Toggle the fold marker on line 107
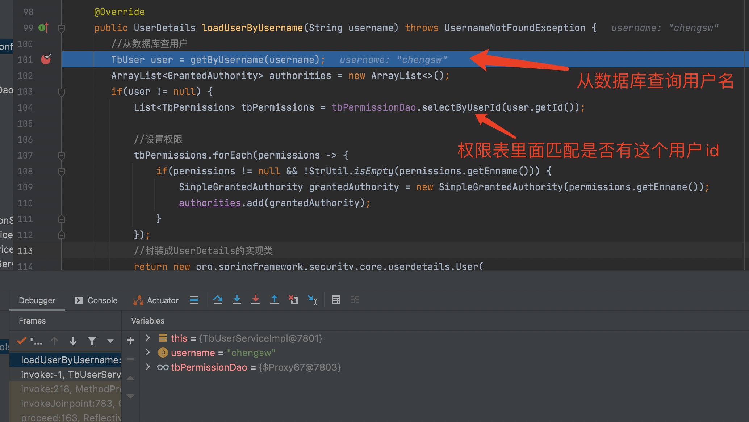The width and height of the screenshot is (749, 422). coord(62,156)
